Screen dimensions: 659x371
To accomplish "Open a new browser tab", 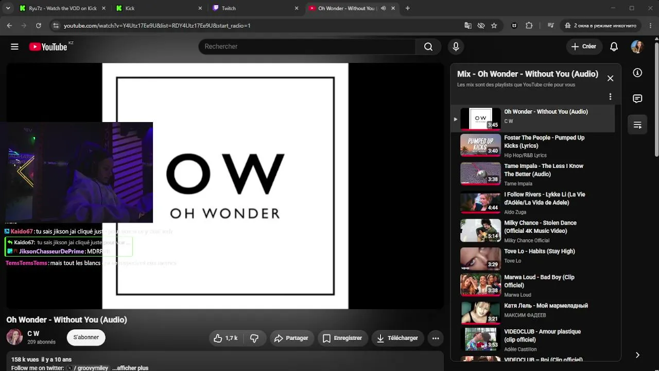I will point(408,8).
